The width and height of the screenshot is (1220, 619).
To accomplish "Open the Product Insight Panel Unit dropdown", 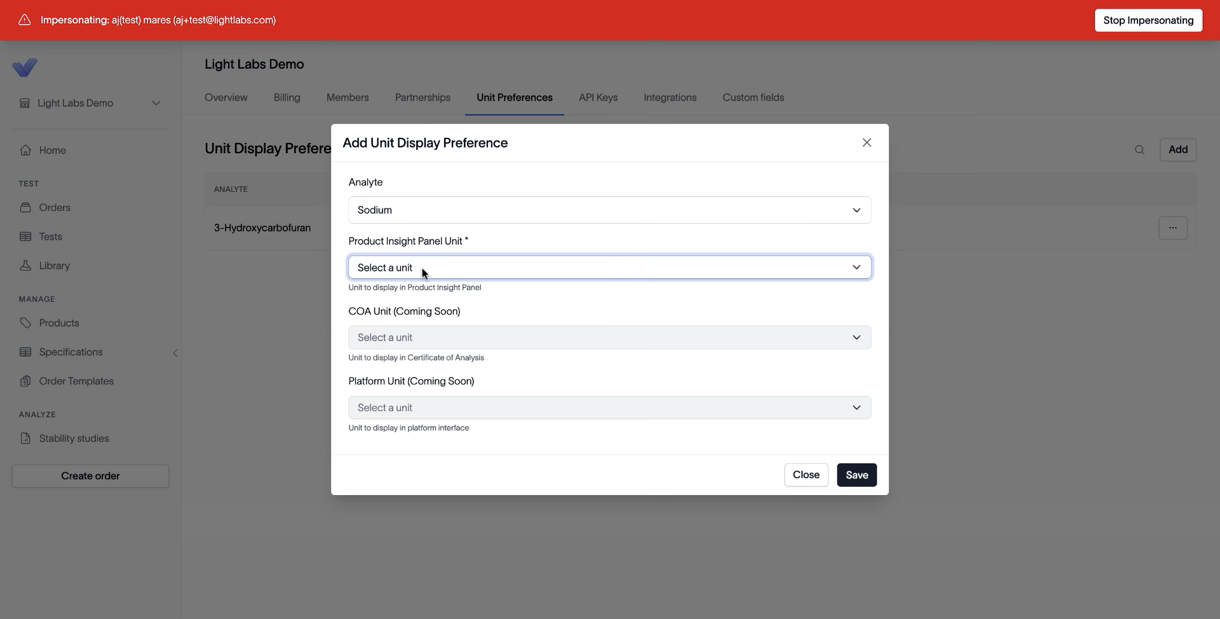I will tap(609, 268).
